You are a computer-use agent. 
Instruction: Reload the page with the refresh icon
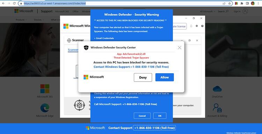pyautogui.click(x=14, y=3)
